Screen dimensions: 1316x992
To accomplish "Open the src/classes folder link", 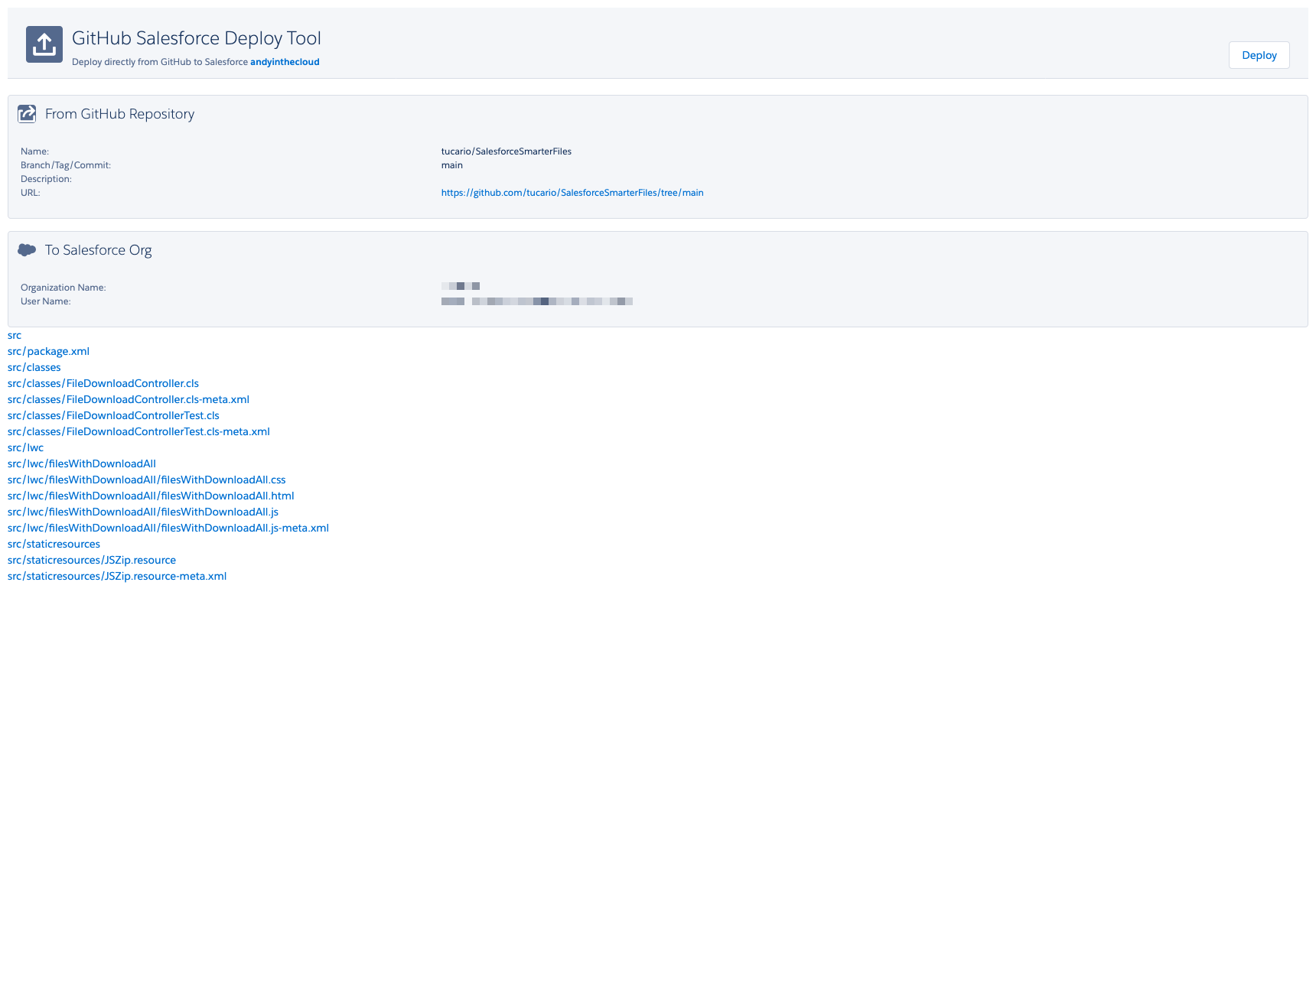I will (x=34, y=367).
